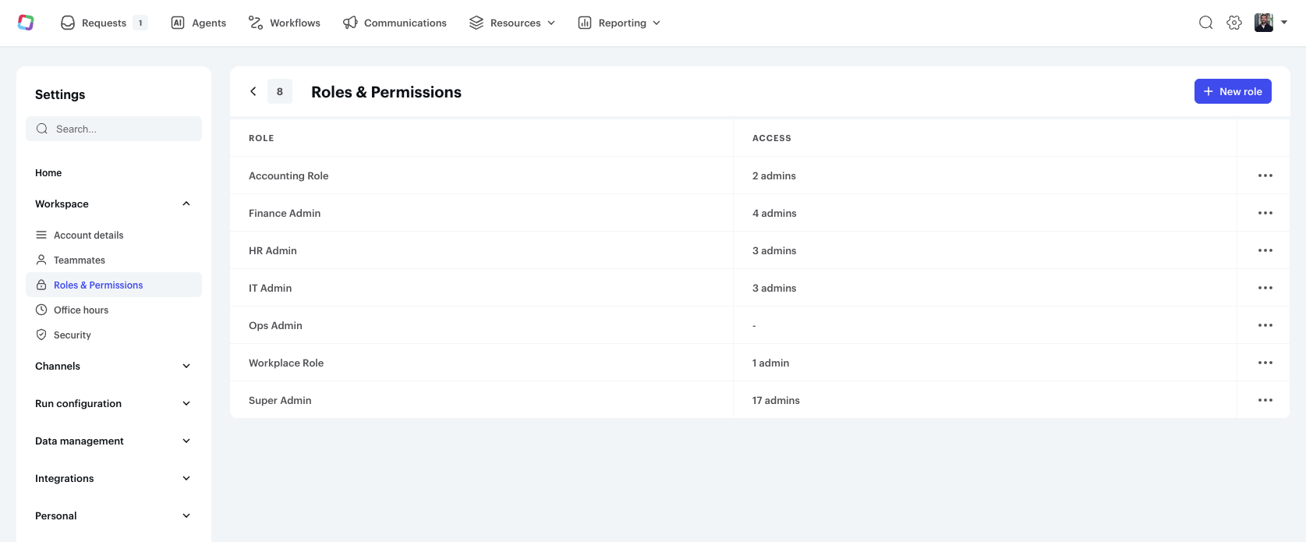Image resolution: width=1306 pixels, height=542 pixels.
Task: Open global search magnifier icon in header
Action: pos(1205,23)
